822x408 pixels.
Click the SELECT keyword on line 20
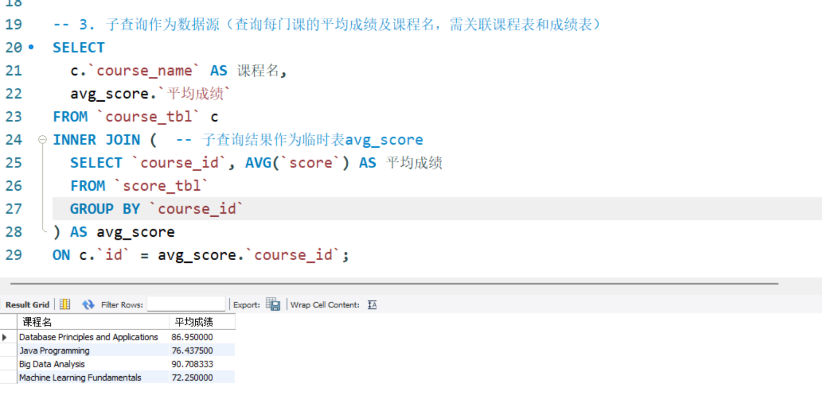[x=79, y=48]
